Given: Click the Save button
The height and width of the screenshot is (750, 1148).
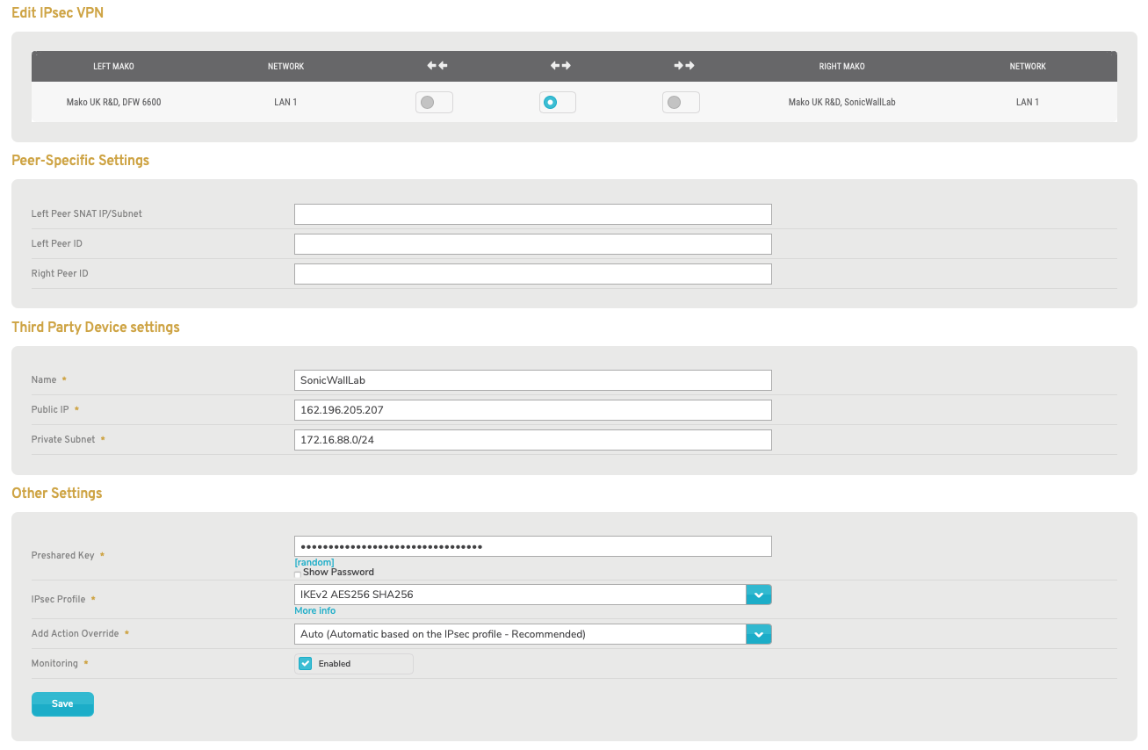Looking at the screenshot, I should click(62, 703).
